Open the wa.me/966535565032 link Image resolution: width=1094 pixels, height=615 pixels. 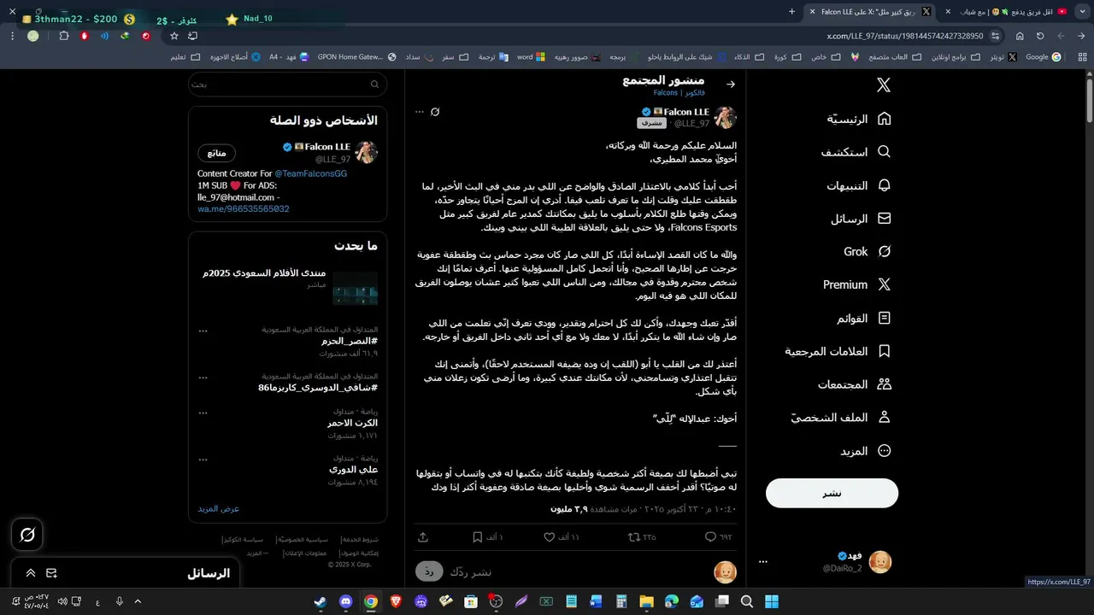(x=244, y=208)
